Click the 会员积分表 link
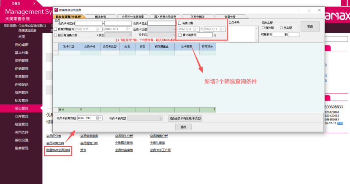This screenshot has height=184, width=350. 54,136
